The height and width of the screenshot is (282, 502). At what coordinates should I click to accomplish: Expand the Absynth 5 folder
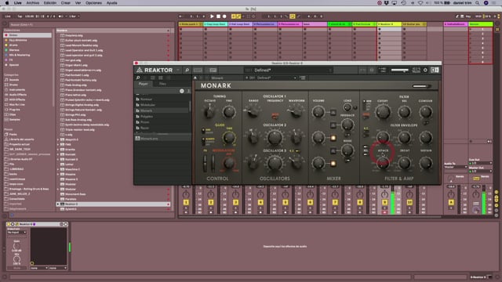pos(58,139)
